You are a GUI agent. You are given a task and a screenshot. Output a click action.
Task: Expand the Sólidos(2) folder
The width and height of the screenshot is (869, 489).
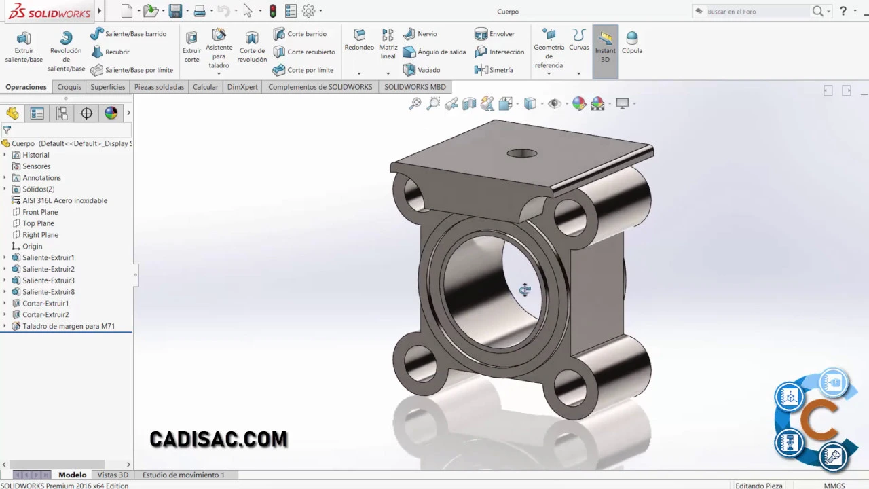pos(5,189)
